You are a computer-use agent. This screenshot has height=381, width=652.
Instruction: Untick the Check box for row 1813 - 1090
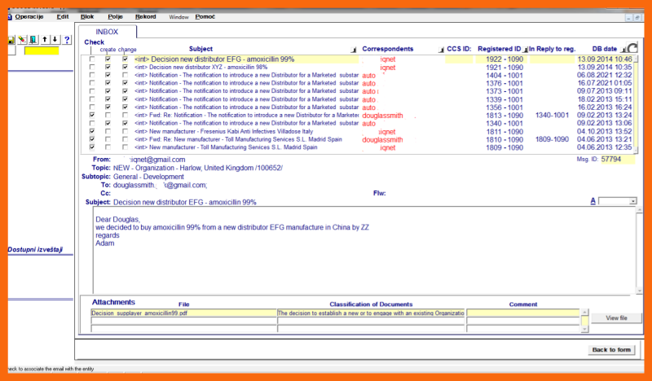click(92, 115)
